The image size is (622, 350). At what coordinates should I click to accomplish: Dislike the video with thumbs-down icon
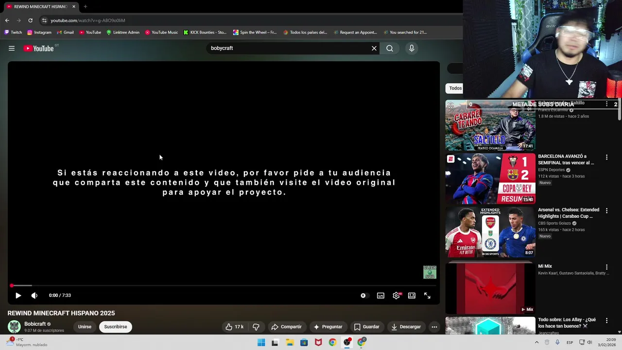click(256, 327)
